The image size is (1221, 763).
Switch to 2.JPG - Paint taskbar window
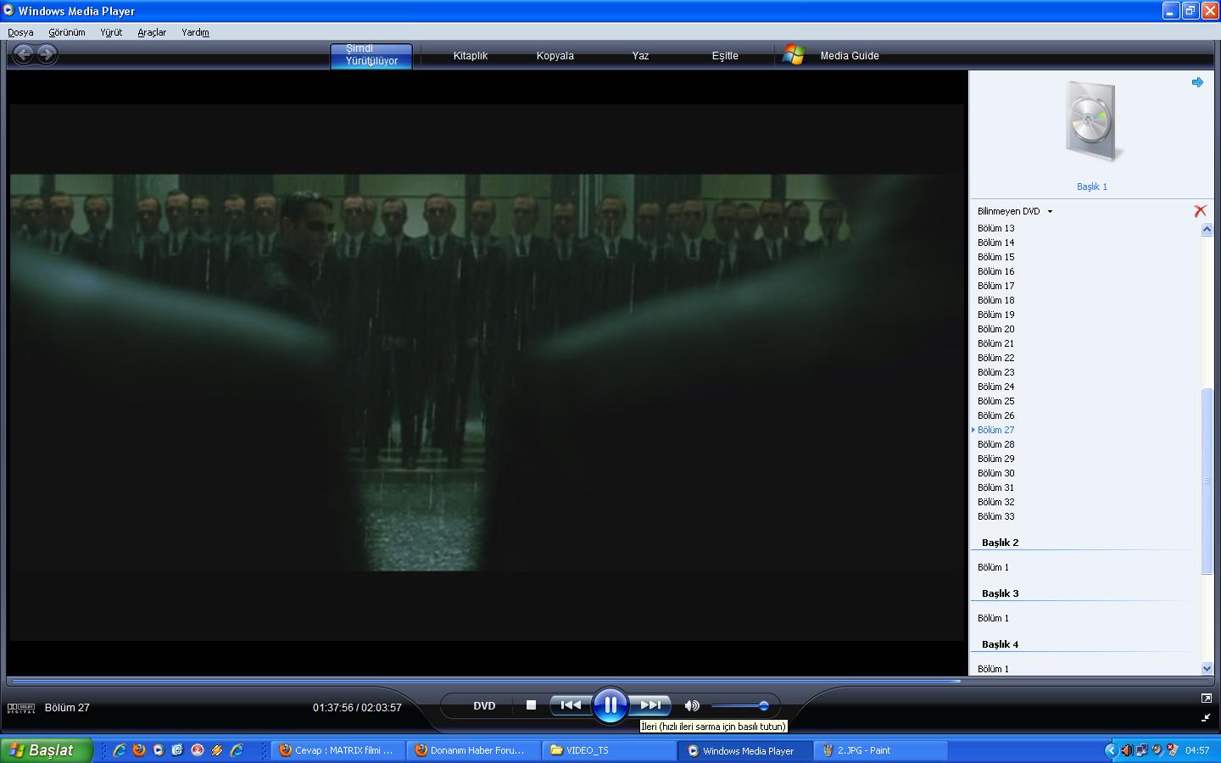click(x=881, y=750)
